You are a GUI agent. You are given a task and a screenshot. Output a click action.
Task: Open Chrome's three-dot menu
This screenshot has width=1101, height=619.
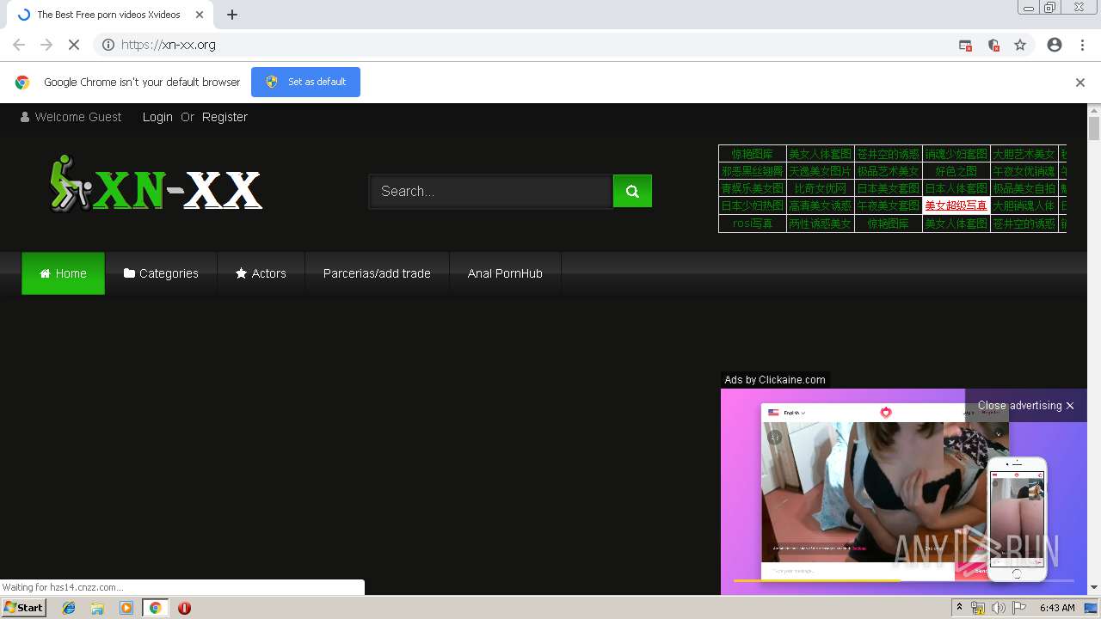[x=1082, y=45]
